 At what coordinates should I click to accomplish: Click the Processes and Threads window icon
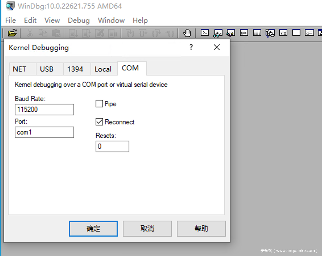click(x=309, y=33)
